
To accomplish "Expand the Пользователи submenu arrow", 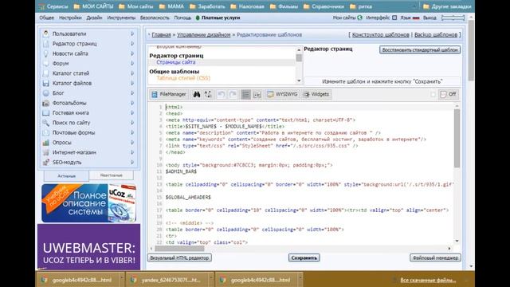I will point(132,33).
